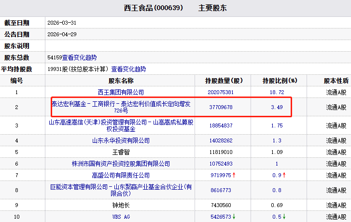Click the 股东名称 column header
351x222 pixels.
[x=121, y=80]
